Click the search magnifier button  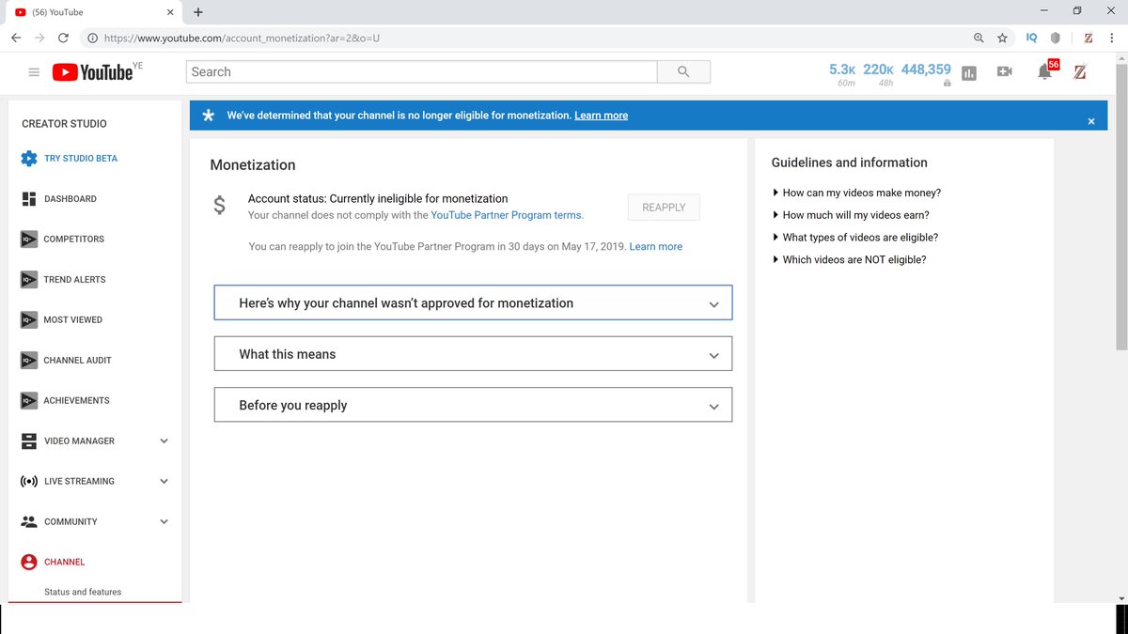pos(683,72)
